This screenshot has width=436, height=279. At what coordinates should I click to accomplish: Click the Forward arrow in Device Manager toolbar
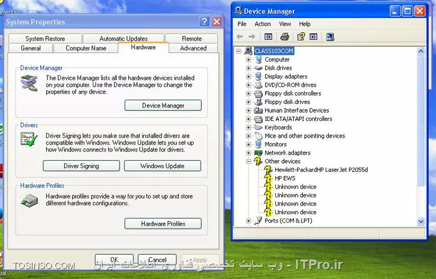tap(252, 37)
